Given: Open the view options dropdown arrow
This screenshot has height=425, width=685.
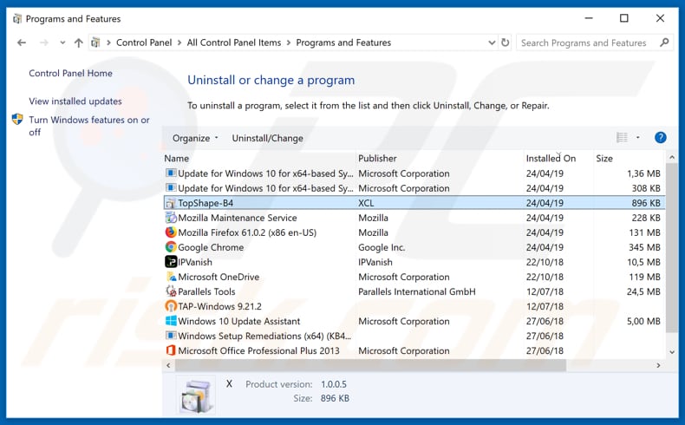Looking at the screenshot, I should tap(638, 138).
